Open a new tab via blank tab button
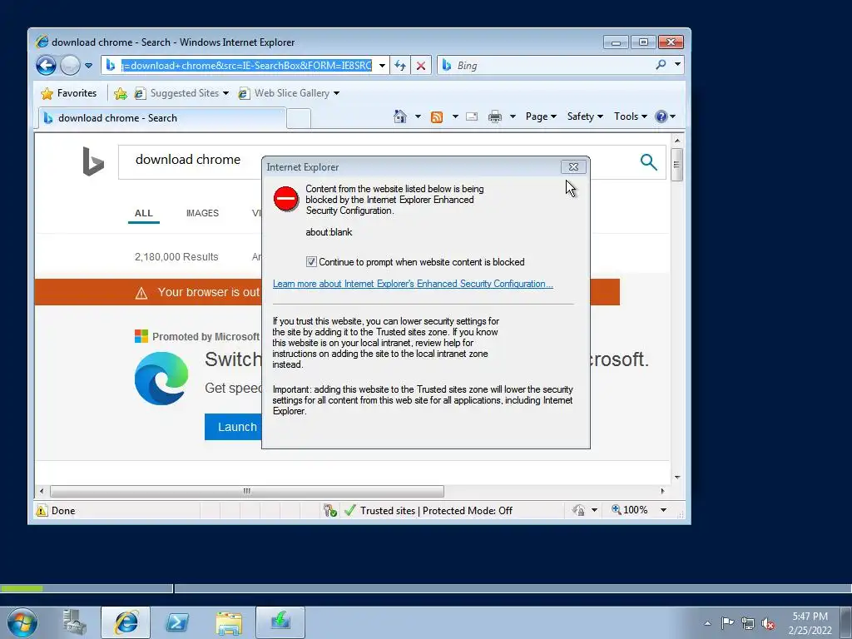The image size is (852, 639). (x=299, y=118)
